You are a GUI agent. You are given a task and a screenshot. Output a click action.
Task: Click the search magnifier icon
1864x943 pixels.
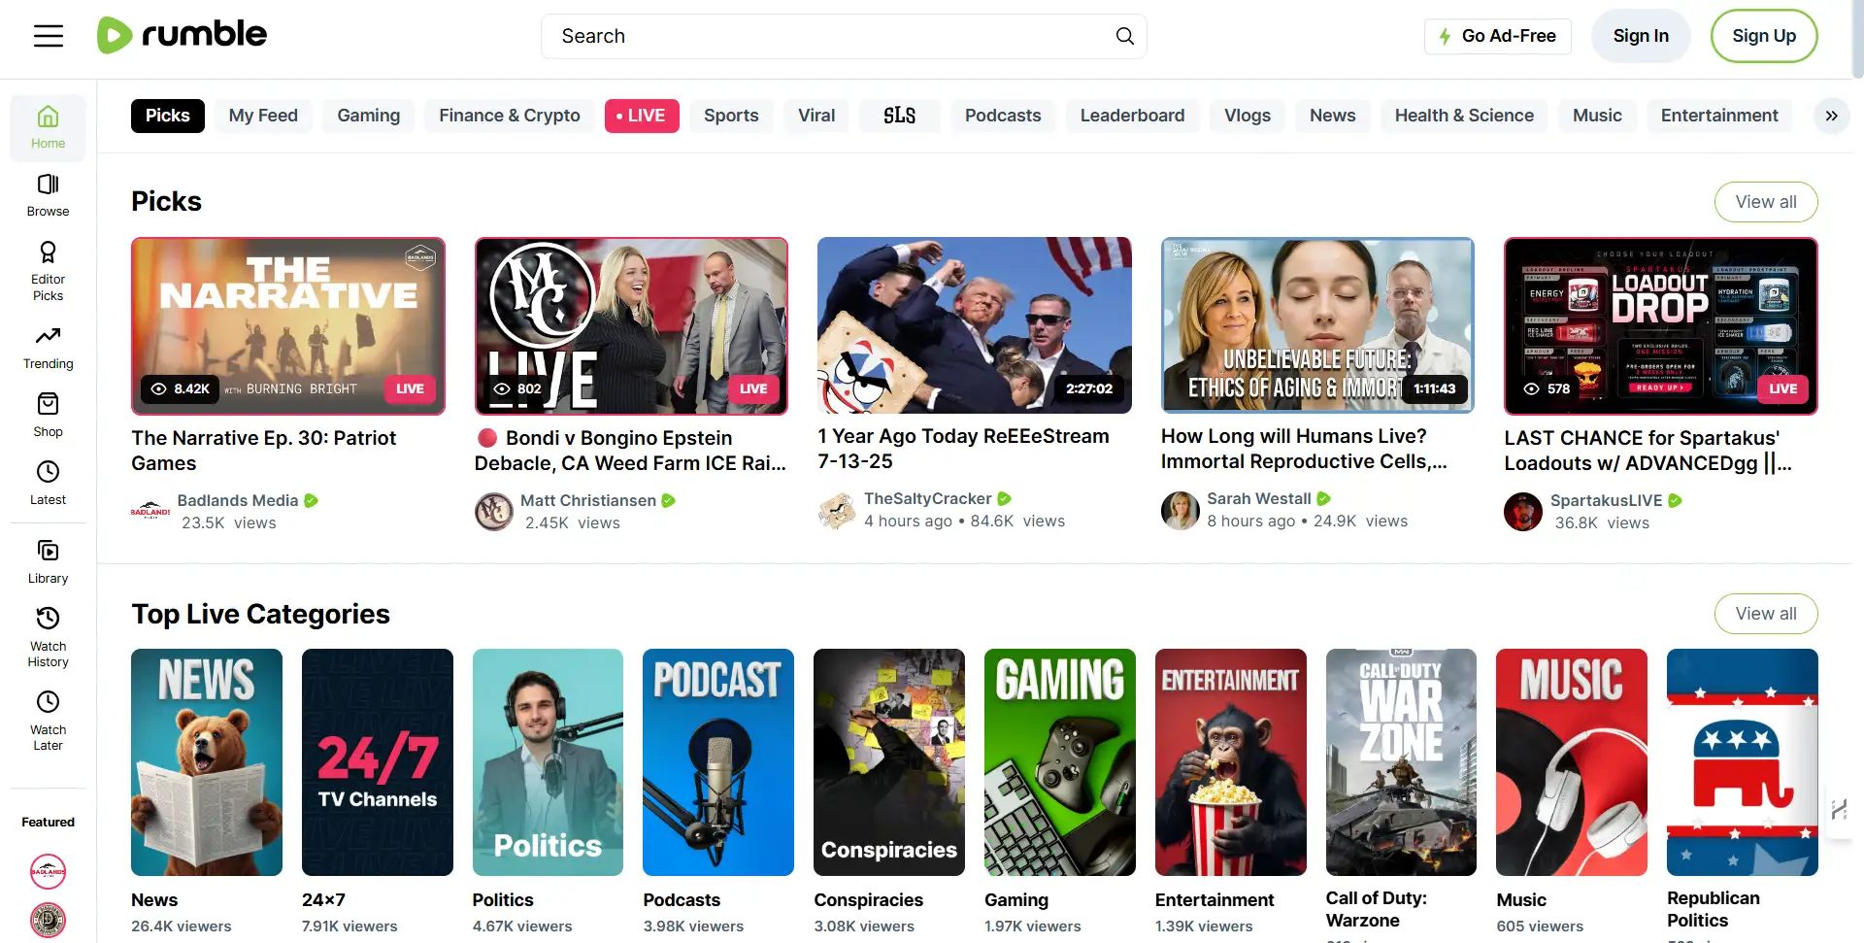coord(1124,36)
